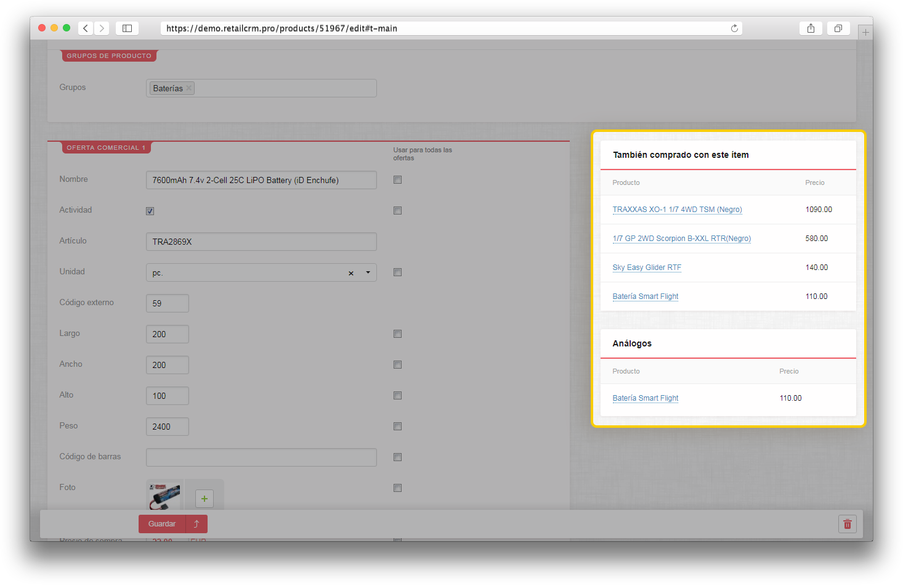Check use-for-all-offers box for Foto
The width and height of the screenshot is (903, 585).
[x=398, y=488]
